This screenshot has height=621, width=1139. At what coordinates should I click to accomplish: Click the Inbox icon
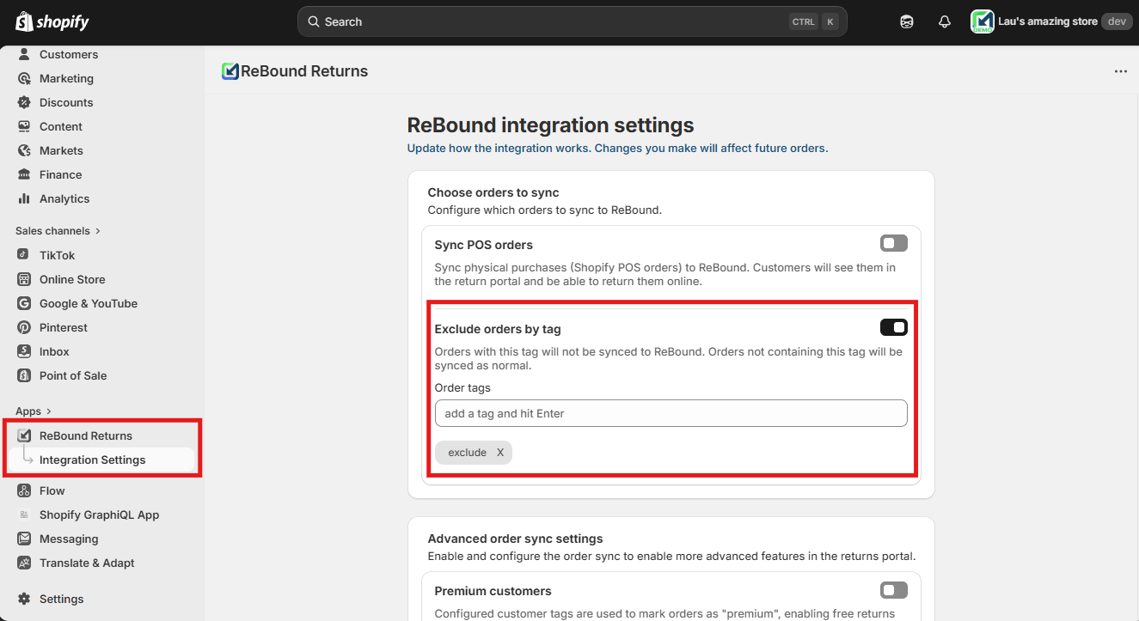[x=24, y=351]
